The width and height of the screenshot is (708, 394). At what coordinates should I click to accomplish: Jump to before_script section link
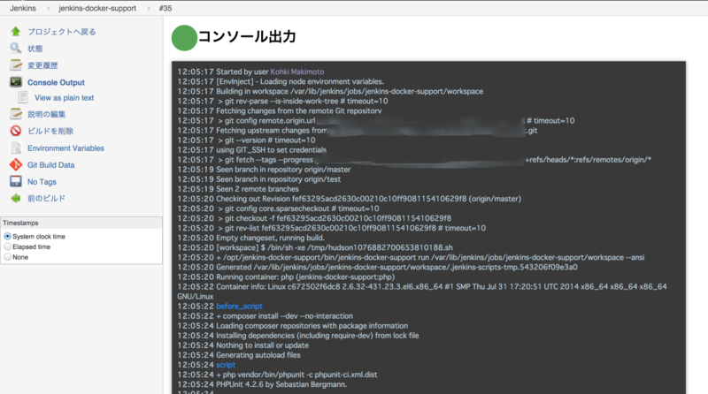tap(239, 306)
